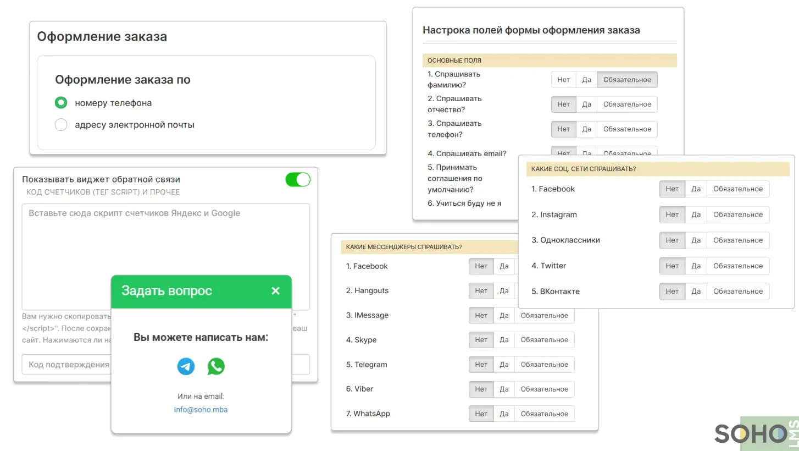
Task: Set Skype to Обязательное
Action: pos(545,340)
